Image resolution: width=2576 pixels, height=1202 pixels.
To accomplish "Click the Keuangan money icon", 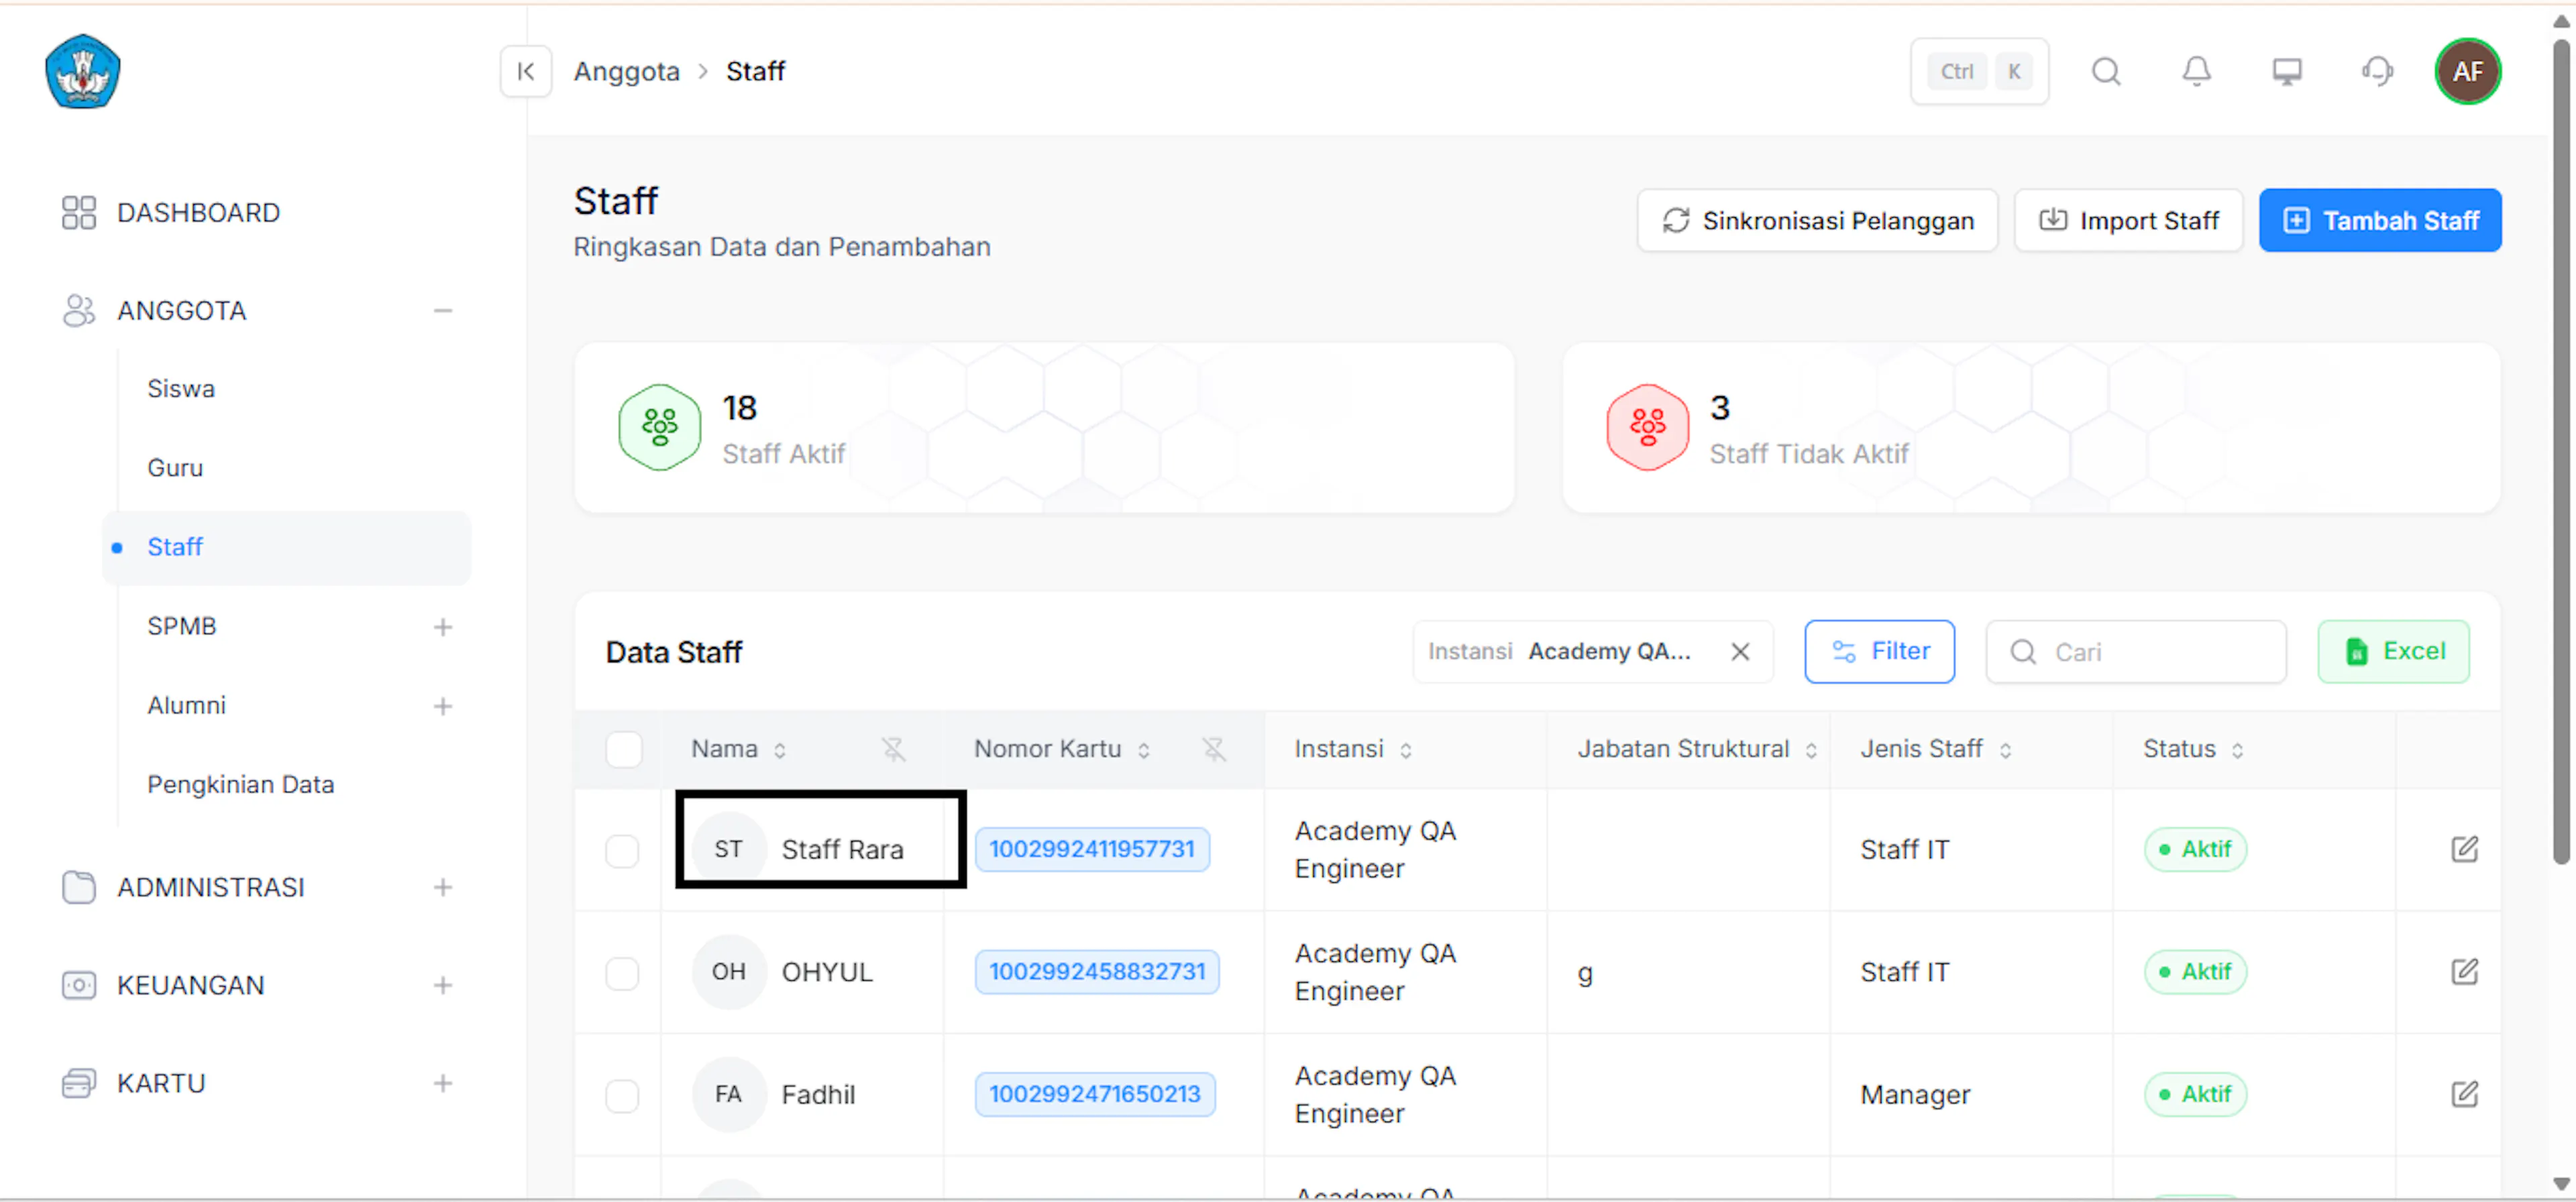I will tap(79, 985).
